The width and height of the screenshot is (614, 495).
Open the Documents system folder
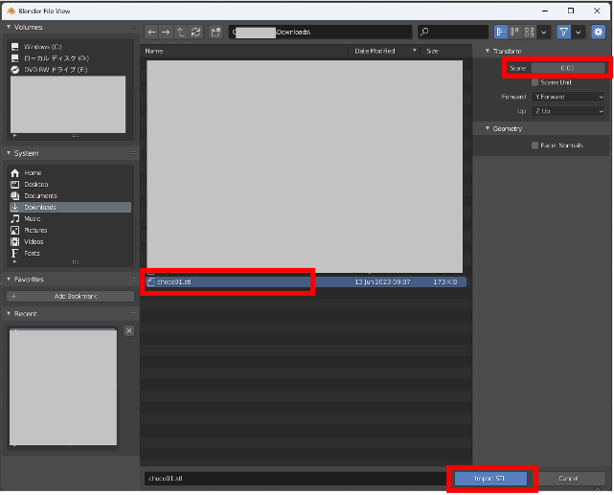point(40,195)
